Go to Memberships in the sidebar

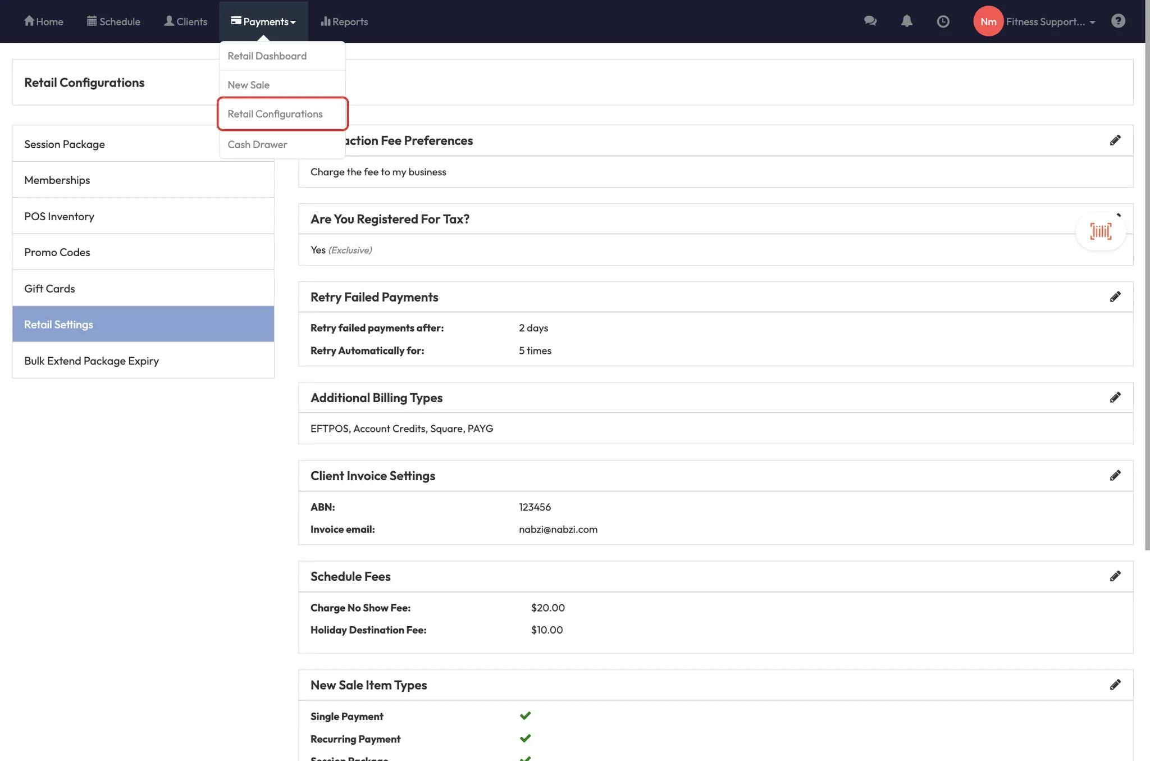[x=57, y=180]
